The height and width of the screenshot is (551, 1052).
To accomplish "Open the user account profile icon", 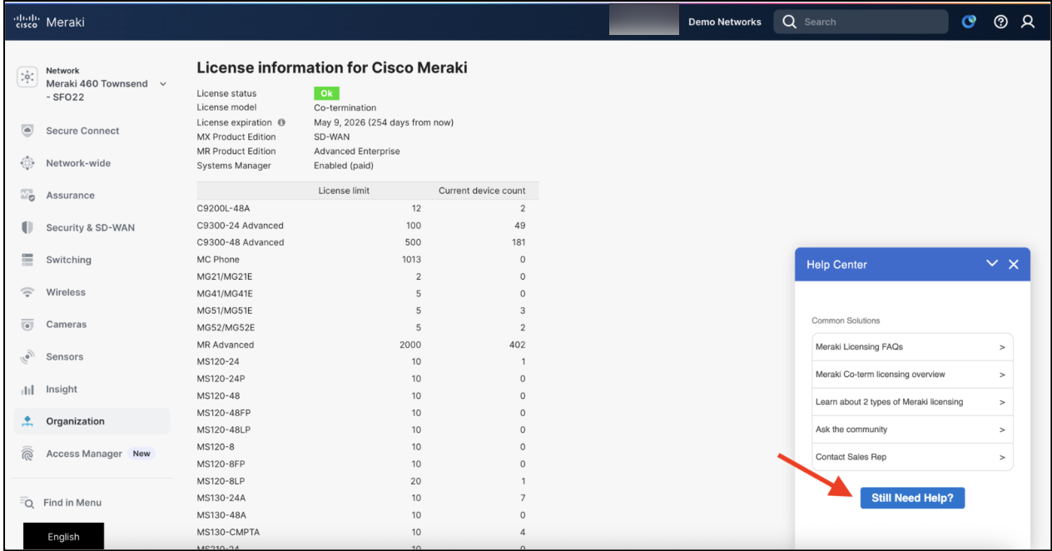I will 1028,22.
